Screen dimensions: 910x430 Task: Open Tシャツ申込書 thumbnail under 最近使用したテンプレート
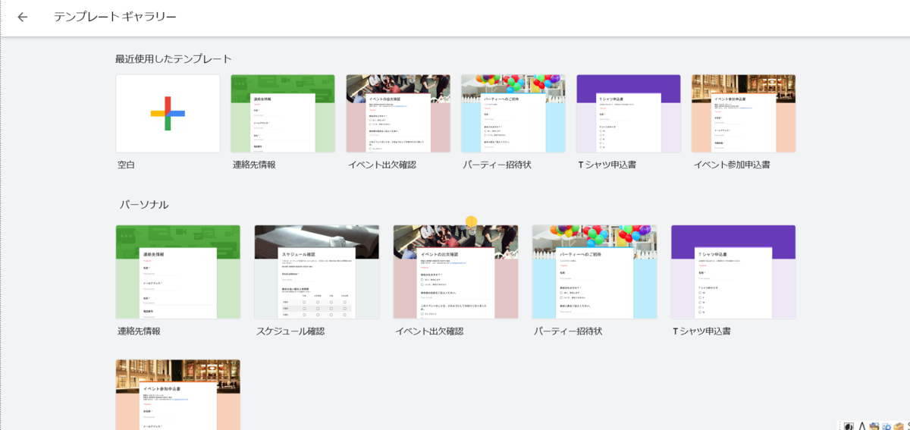click(x=629, y=114)
